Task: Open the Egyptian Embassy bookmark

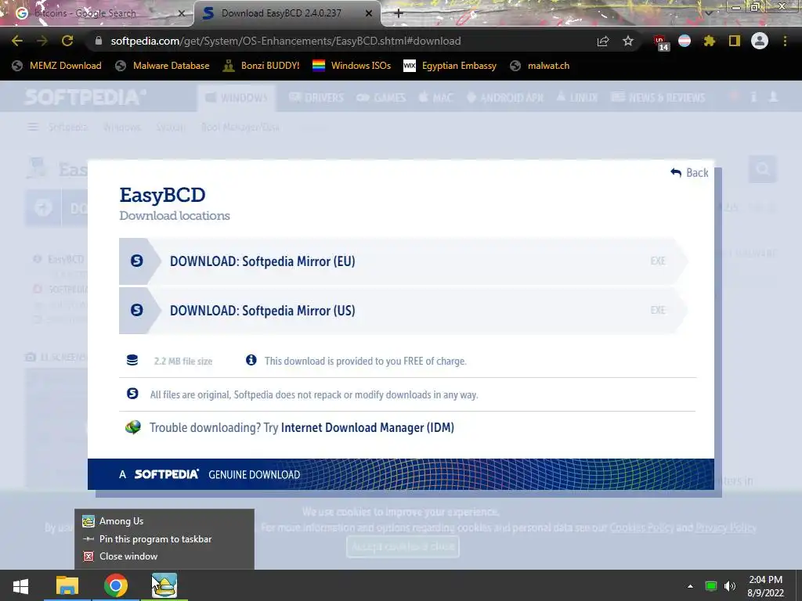Action: tap(450, 66)
